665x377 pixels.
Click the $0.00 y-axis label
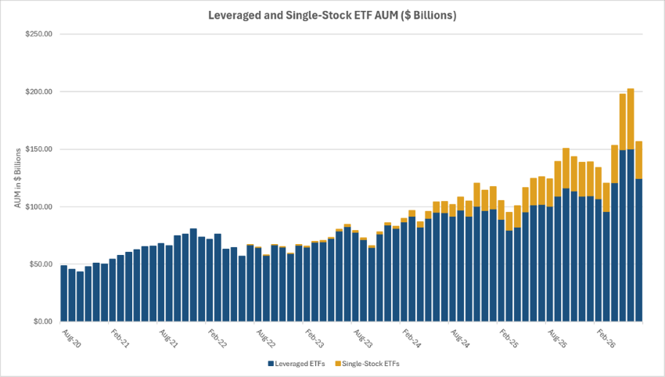click(x=42, y=321)
